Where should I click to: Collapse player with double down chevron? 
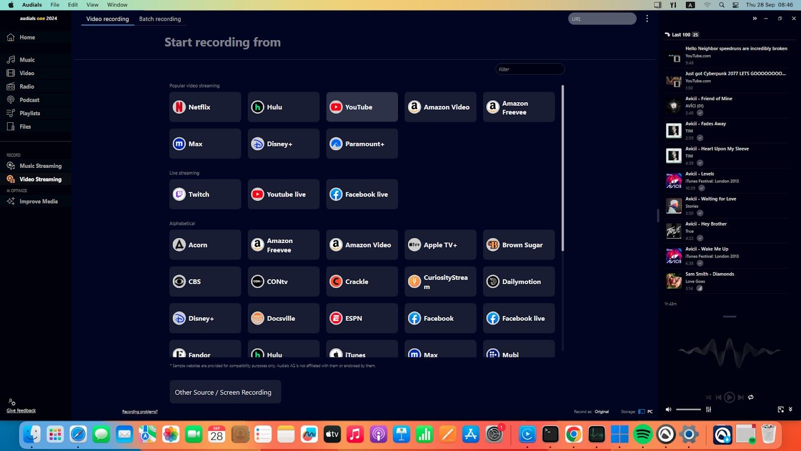(790, 409)
